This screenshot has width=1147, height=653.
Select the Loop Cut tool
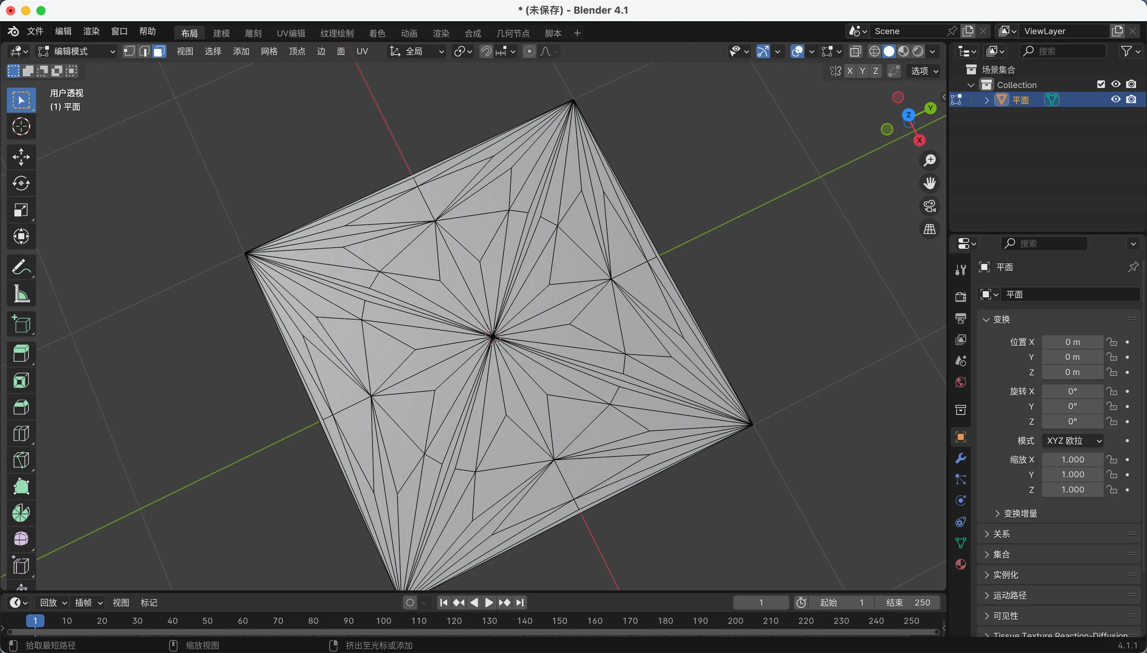pyautogui.click(x=20, y=434)
